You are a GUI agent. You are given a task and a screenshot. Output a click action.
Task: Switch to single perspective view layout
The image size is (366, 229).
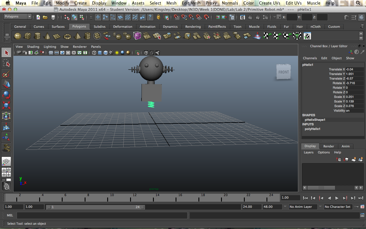click(x=7, y=161)
